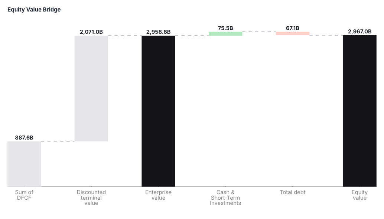The width and height of the screenshot is (384, 219).
Task: Click the 2,071.0B value label
Action: (91, 32)
